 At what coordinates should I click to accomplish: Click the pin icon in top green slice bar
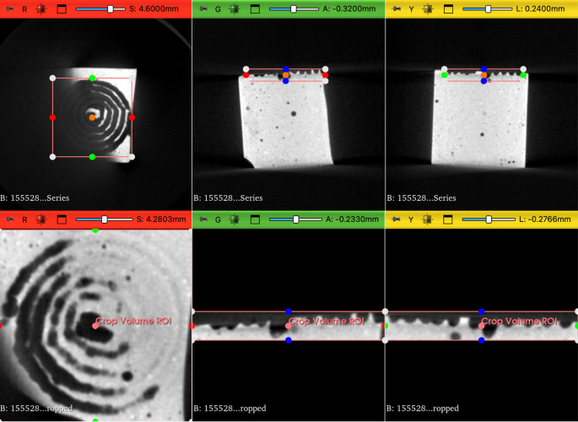coord(203,8)
